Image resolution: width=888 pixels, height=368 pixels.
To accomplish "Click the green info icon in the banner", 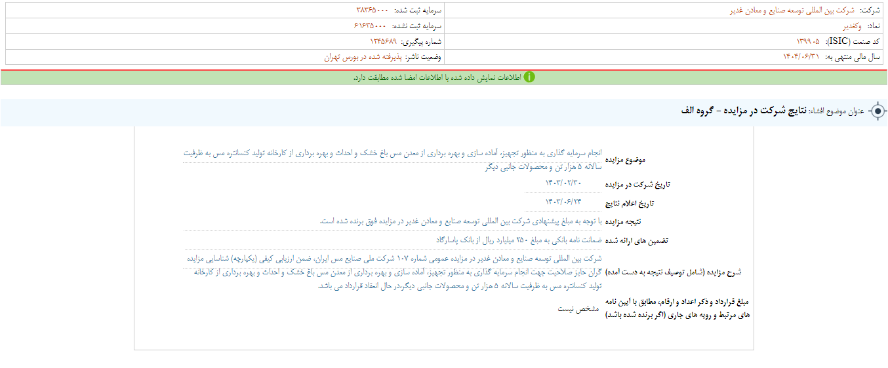I will click(x=529, y=77).
